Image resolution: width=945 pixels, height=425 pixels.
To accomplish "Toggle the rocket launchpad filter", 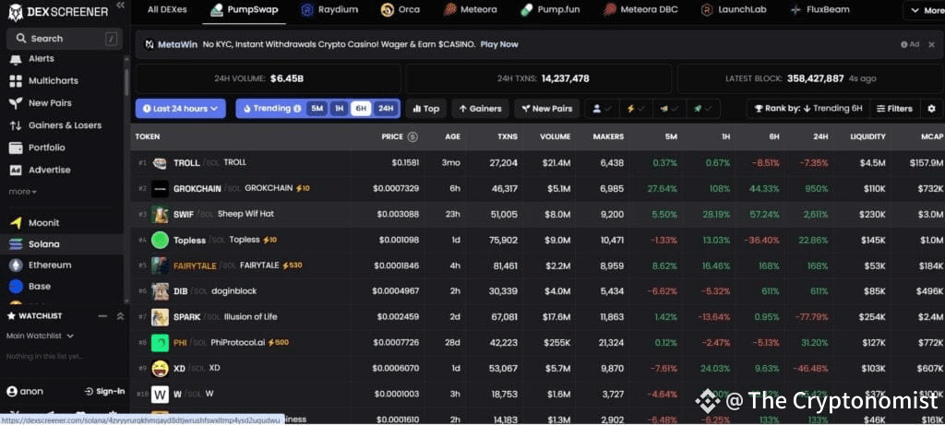I will coord(702,109).
